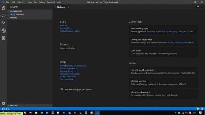The height and width of the screenshot is (115, 205).
Task: Open the Interactive playground card
Action: click(163, 94)
